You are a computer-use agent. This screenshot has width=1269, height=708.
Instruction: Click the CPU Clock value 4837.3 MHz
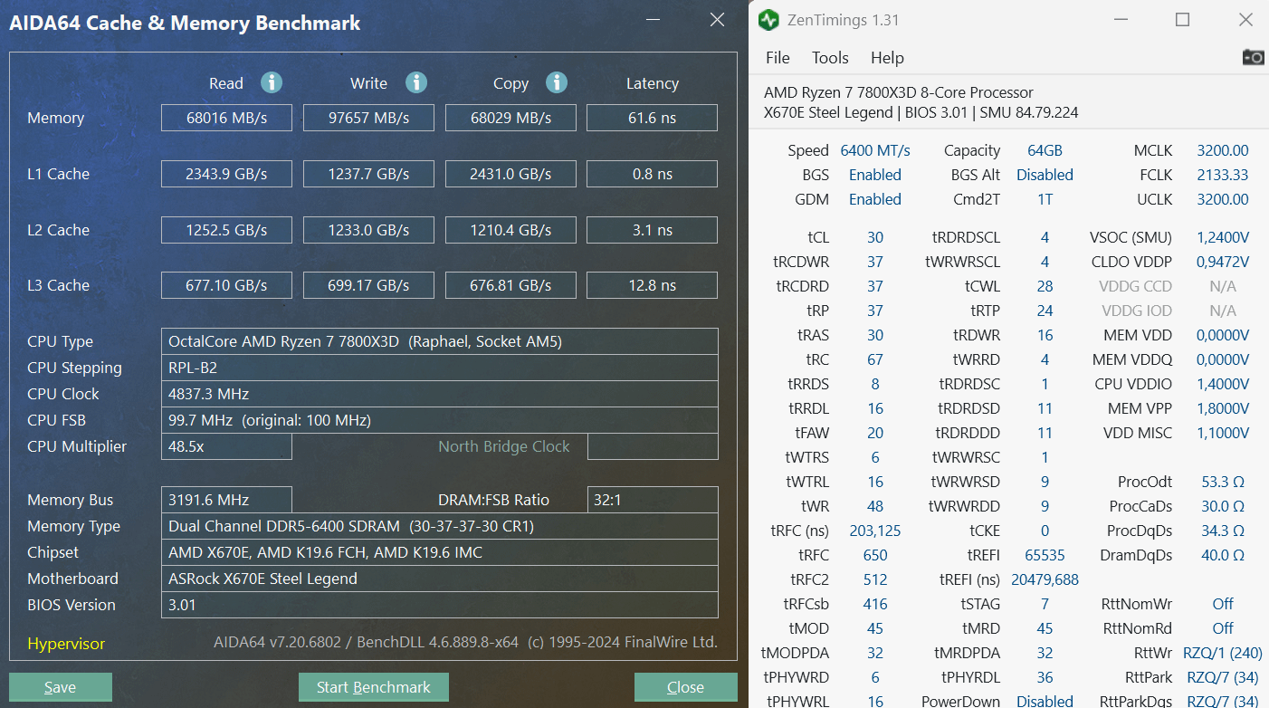click(x=439, y=394)
